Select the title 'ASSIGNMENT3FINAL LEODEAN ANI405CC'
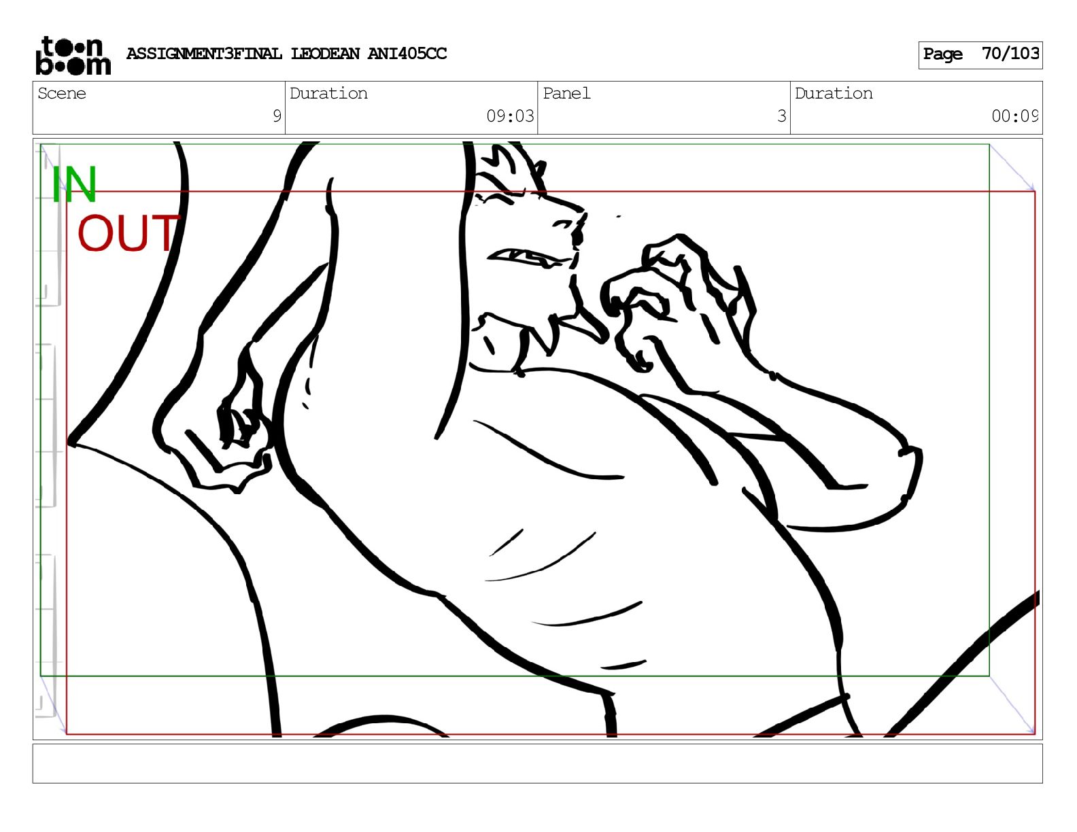 click(x=286, y=54)
